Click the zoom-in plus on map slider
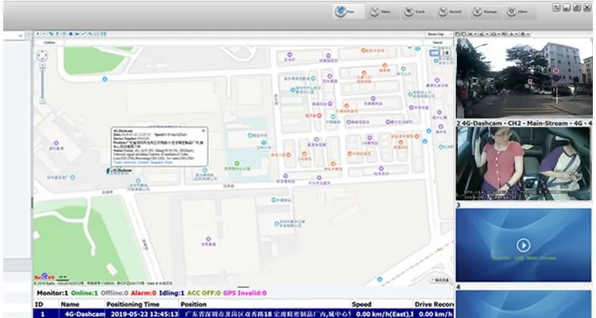This screenshot has width=596, height=318. click(43, 66)
